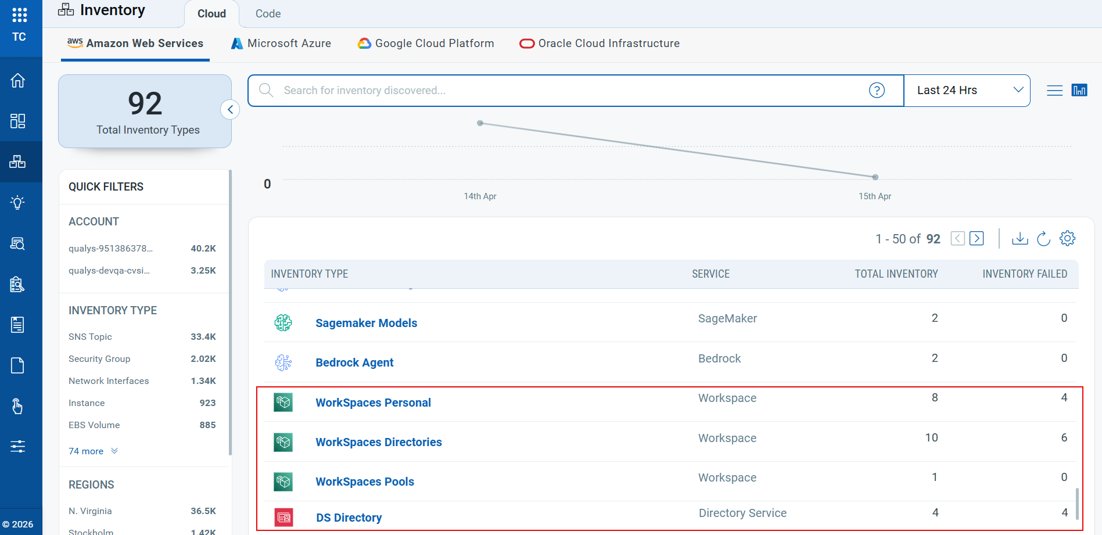Viewport: 1102px width, 535px height.
Task: Open the sliders configuration sidebar icon
Action: (18, 446)
